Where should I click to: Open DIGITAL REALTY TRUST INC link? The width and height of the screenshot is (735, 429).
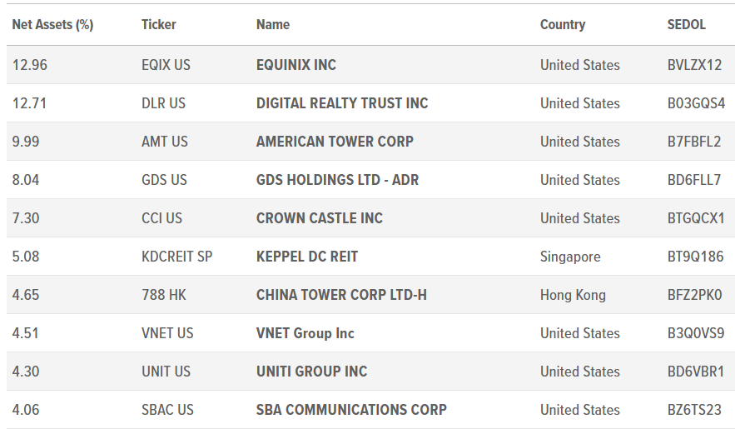[x=342, y=103]
